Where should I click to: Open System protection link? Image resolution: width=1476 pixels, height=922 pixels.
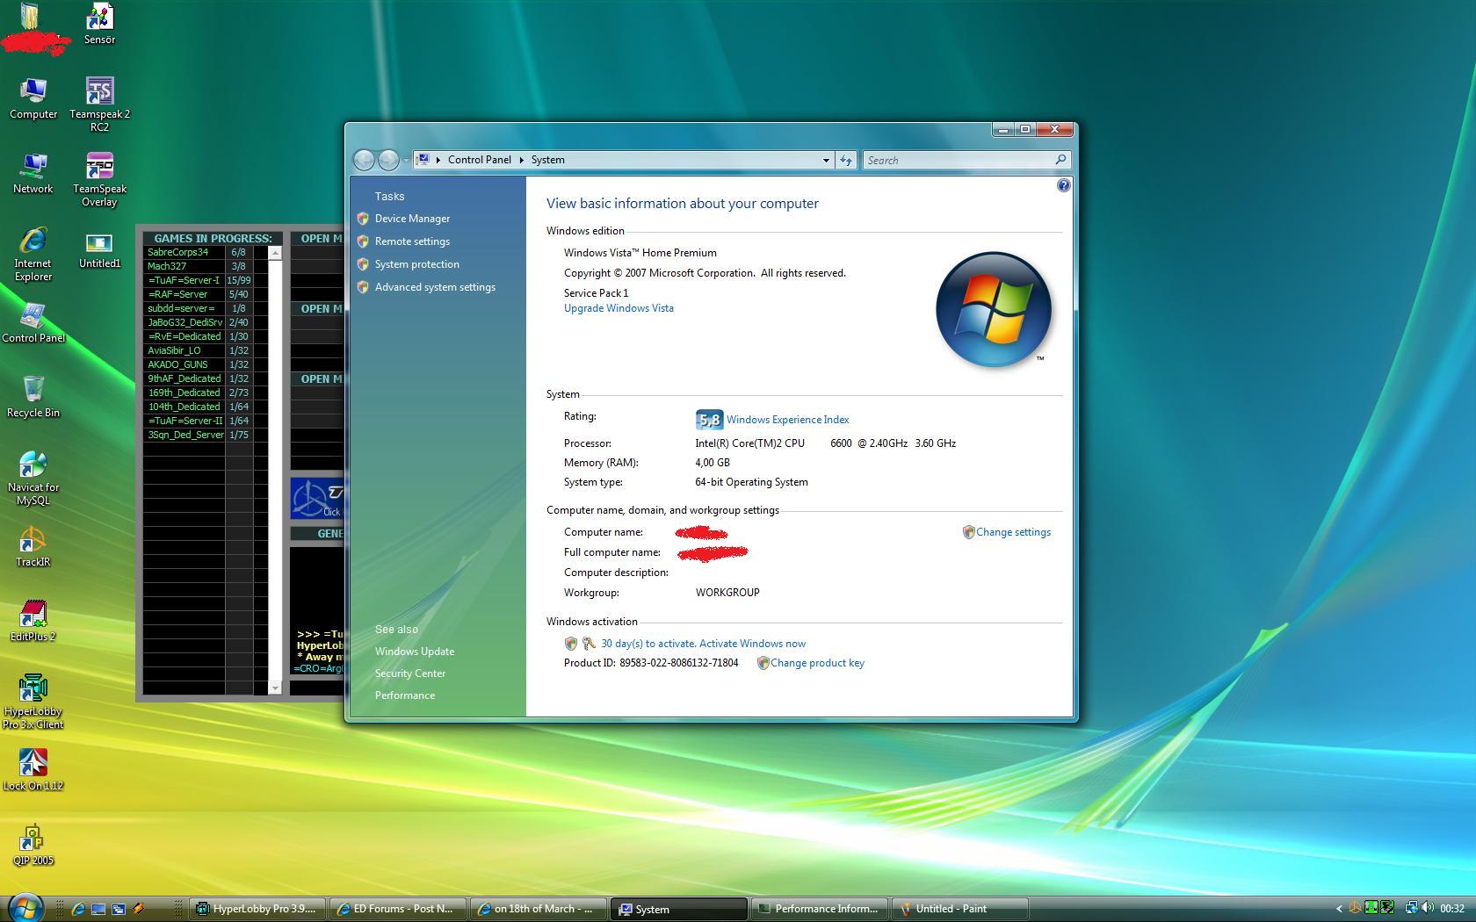tap(416, 264)
